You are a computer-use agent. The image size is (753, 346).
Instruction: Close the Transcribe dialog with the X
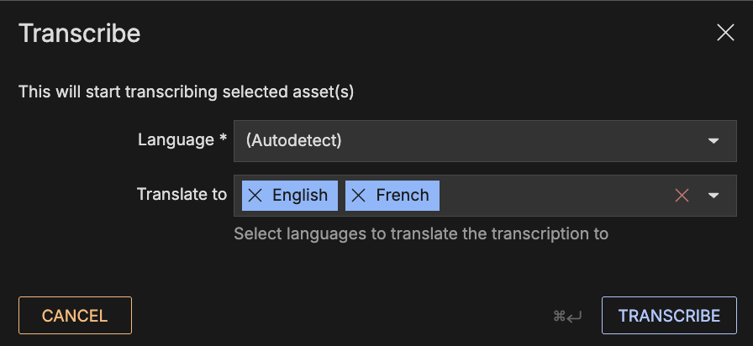(x=725, y=33)
